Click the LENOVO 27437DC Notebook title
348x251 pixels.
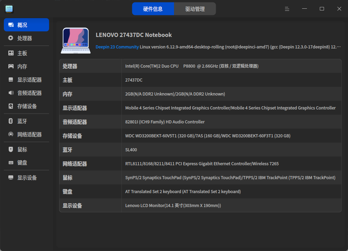[134, 35]
